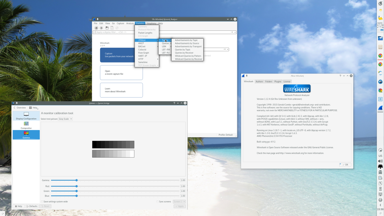
Task: Go back to Overview in System Settings
Action: coord(20,108)
